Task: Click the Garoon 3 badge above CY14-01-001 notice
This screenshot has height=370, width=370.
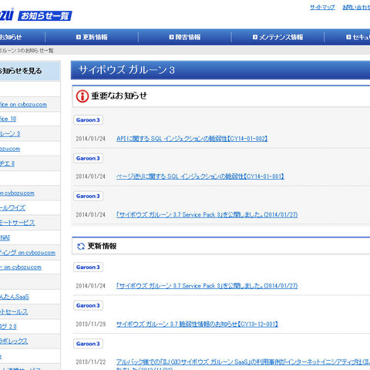Action: 88,158
